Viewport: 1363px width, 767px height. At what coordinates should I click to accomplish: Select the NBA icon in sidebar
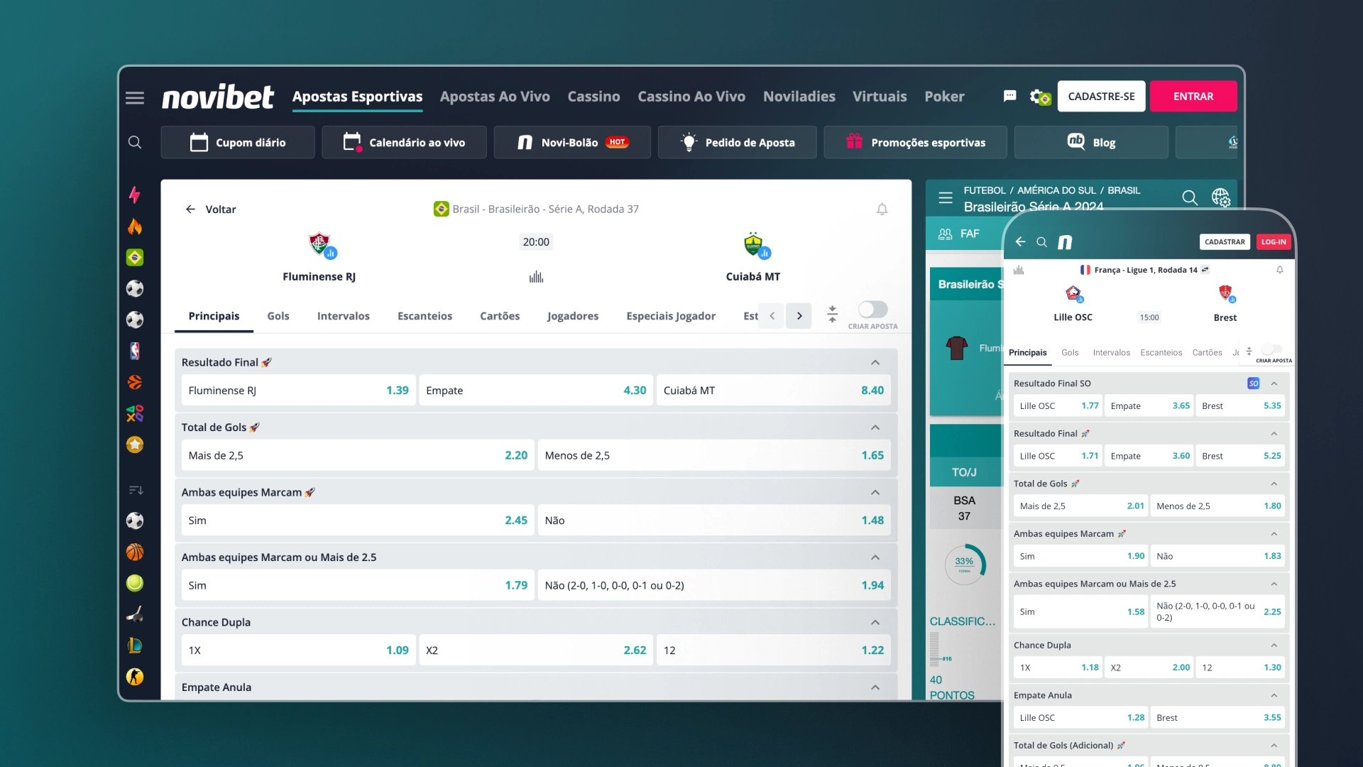135,351
